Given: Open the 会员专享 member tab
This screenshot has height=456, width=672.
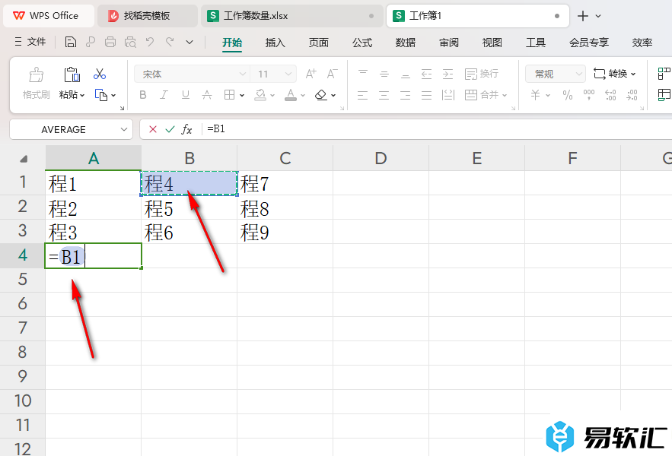Looking at the screenshot, I should coord(589,43).
